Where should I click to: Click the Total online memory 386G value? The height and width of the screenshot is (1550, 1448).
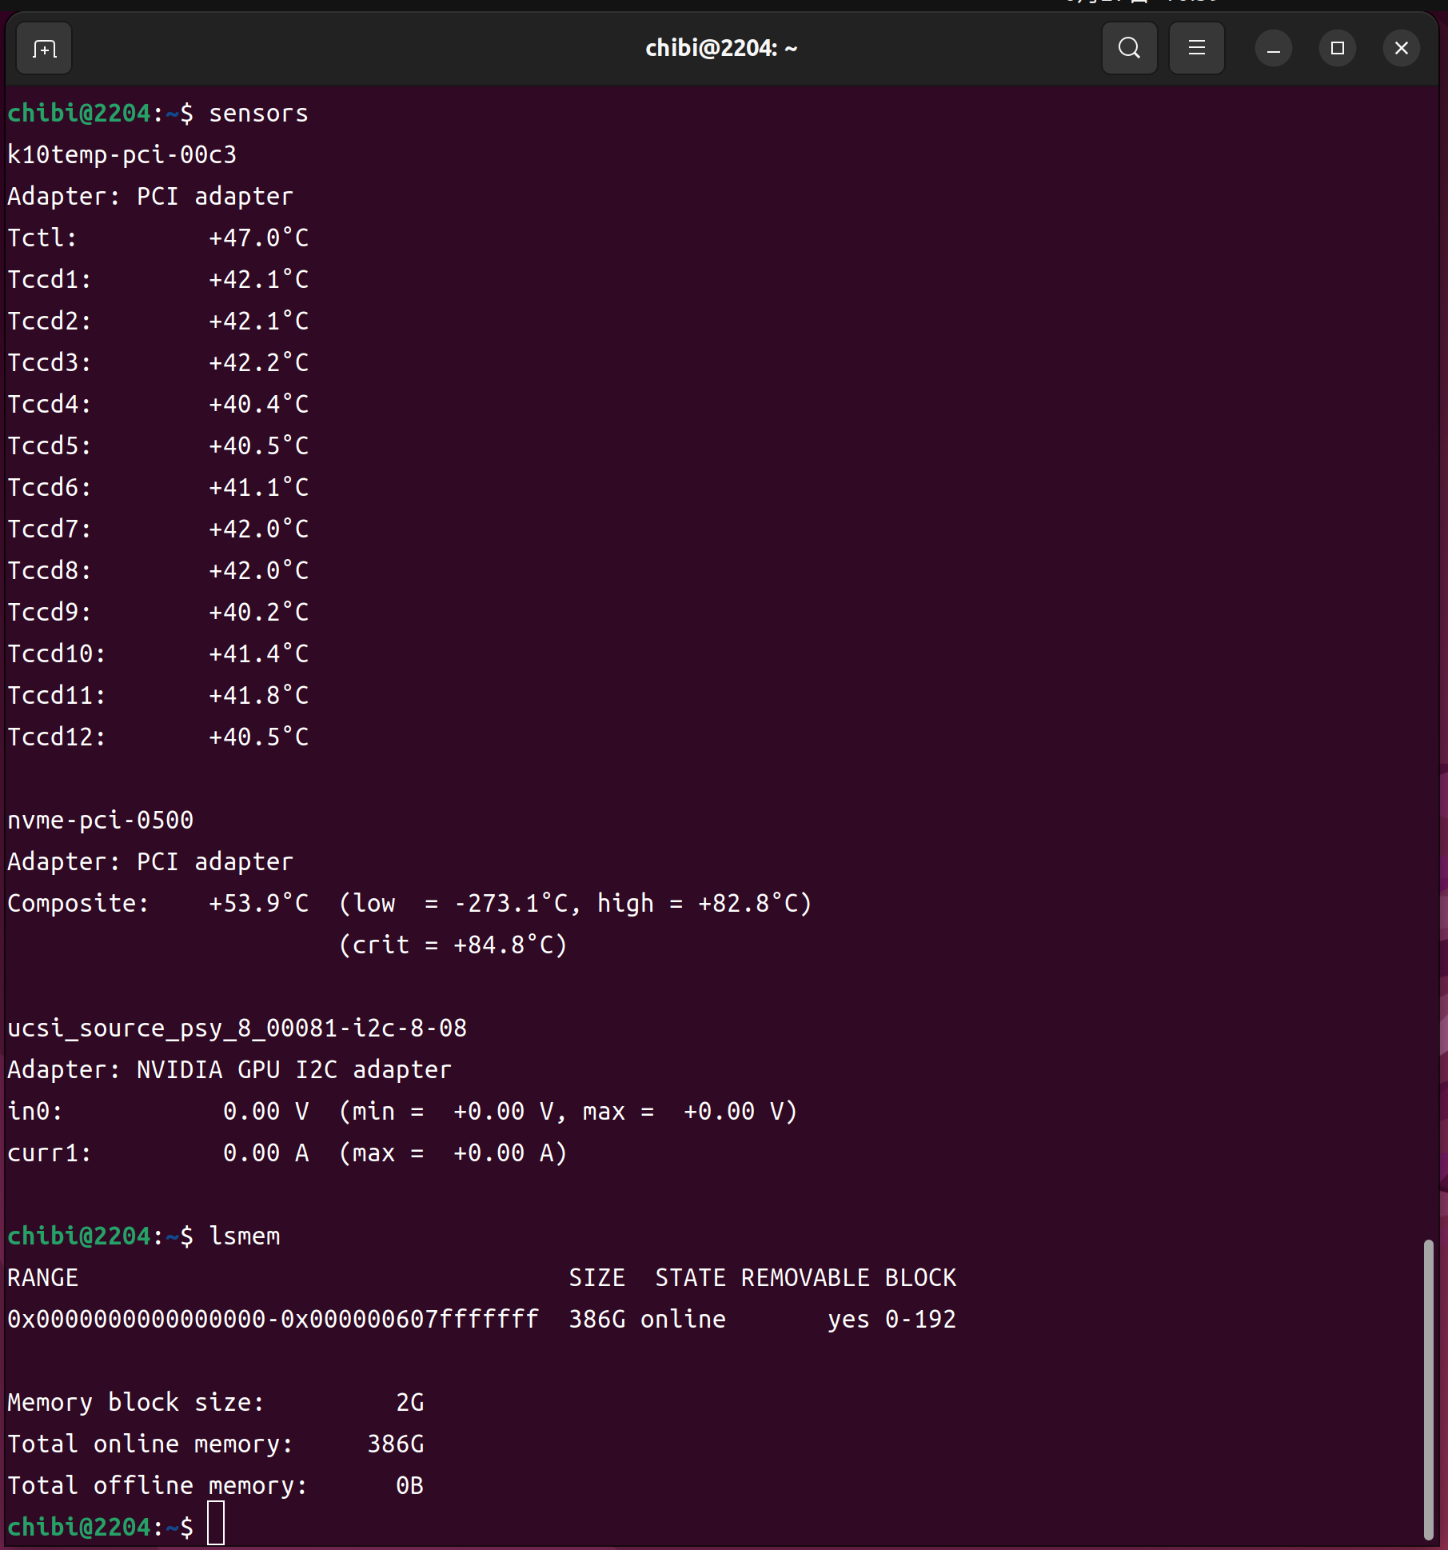pyautogui.click(x=395, y=1444)
